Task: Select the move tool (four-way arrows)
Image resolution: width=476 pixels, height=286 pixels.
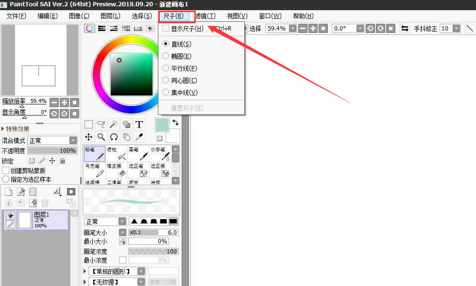Action: tap(88, 137)
